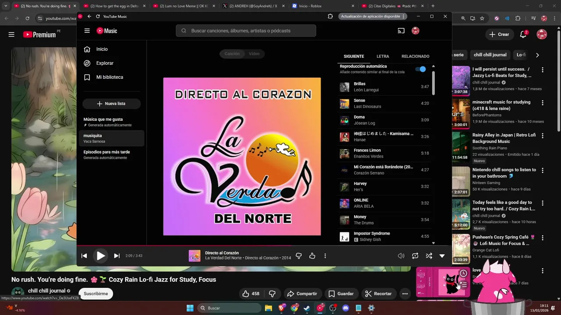Open the Música que me gusta playlist
The width and height of the screenshot is (561, 315).
coord(112,122)
